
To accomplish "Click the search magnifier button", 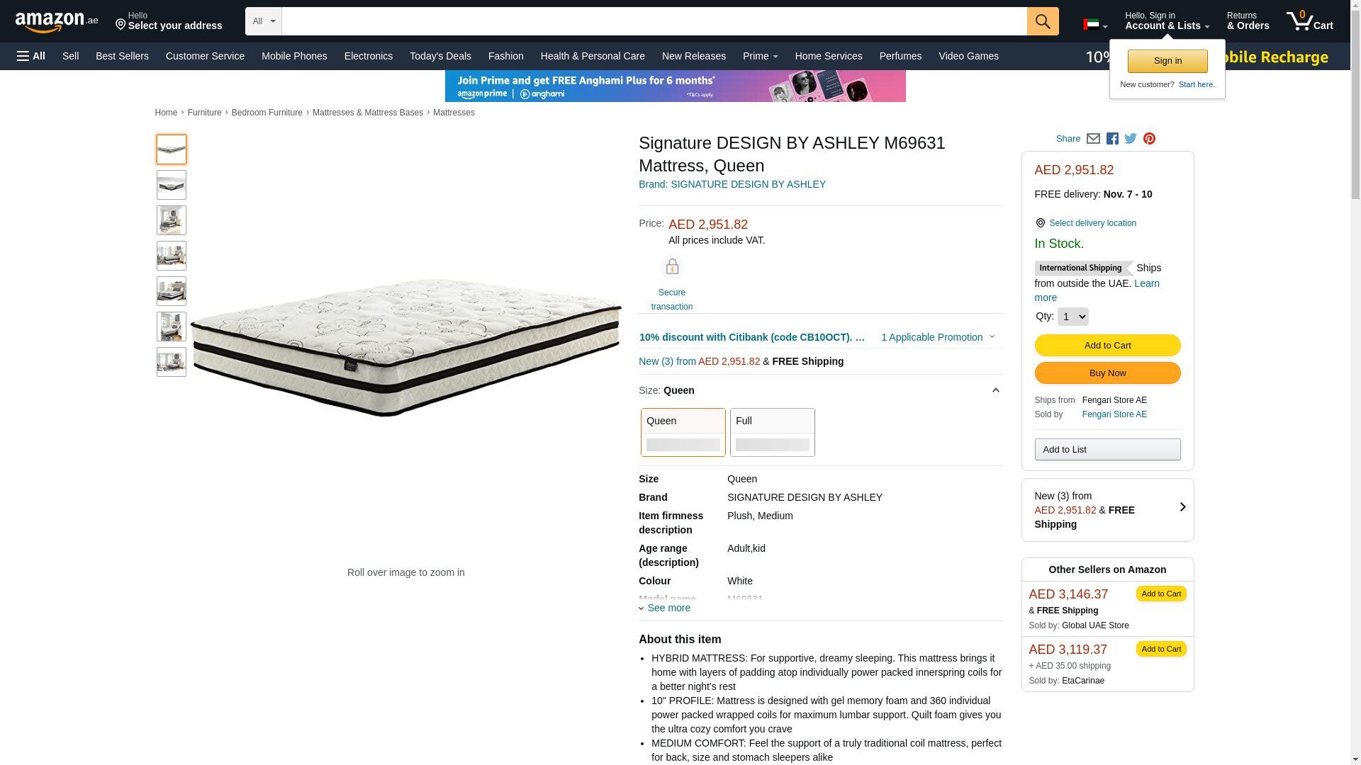I will pos(1042,21).
